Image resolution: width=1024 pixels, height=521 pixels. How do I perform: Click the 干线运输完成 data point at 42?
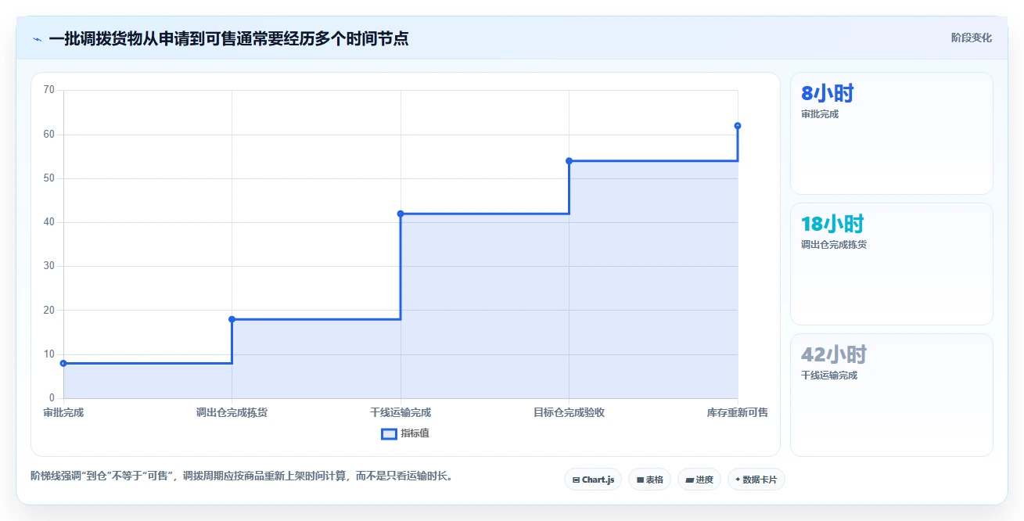[401, 214]
